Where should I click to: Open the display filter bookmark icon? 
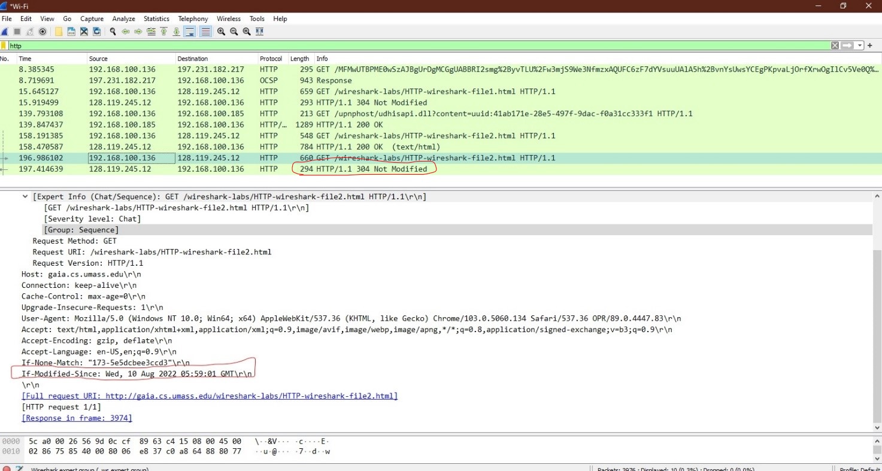(4, 45)
